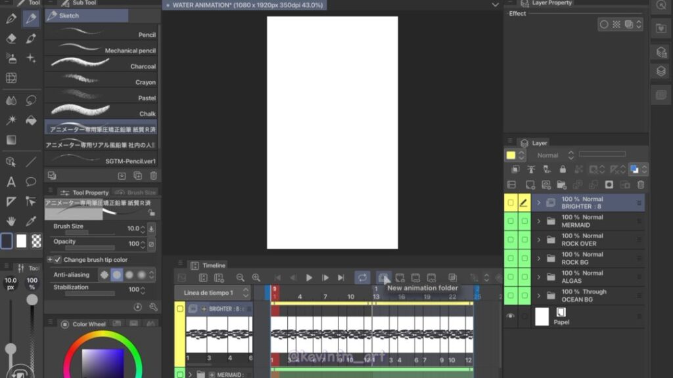Screen dimensions: 673x378
Task: Open Linea de tiempo 1 timeline selector
Action: [x=212, y=293]
